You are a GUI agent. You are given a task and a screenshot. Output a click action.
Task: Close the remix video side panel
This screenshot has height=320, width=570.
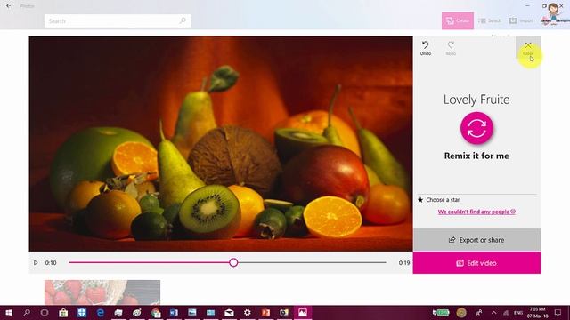[528, 48]
